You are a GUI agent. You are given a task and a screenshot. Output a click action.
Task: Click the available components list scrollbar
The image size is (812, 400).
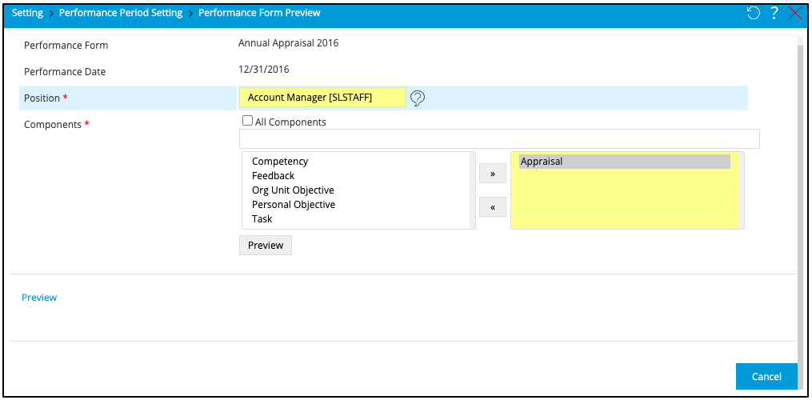coord(472,190)
